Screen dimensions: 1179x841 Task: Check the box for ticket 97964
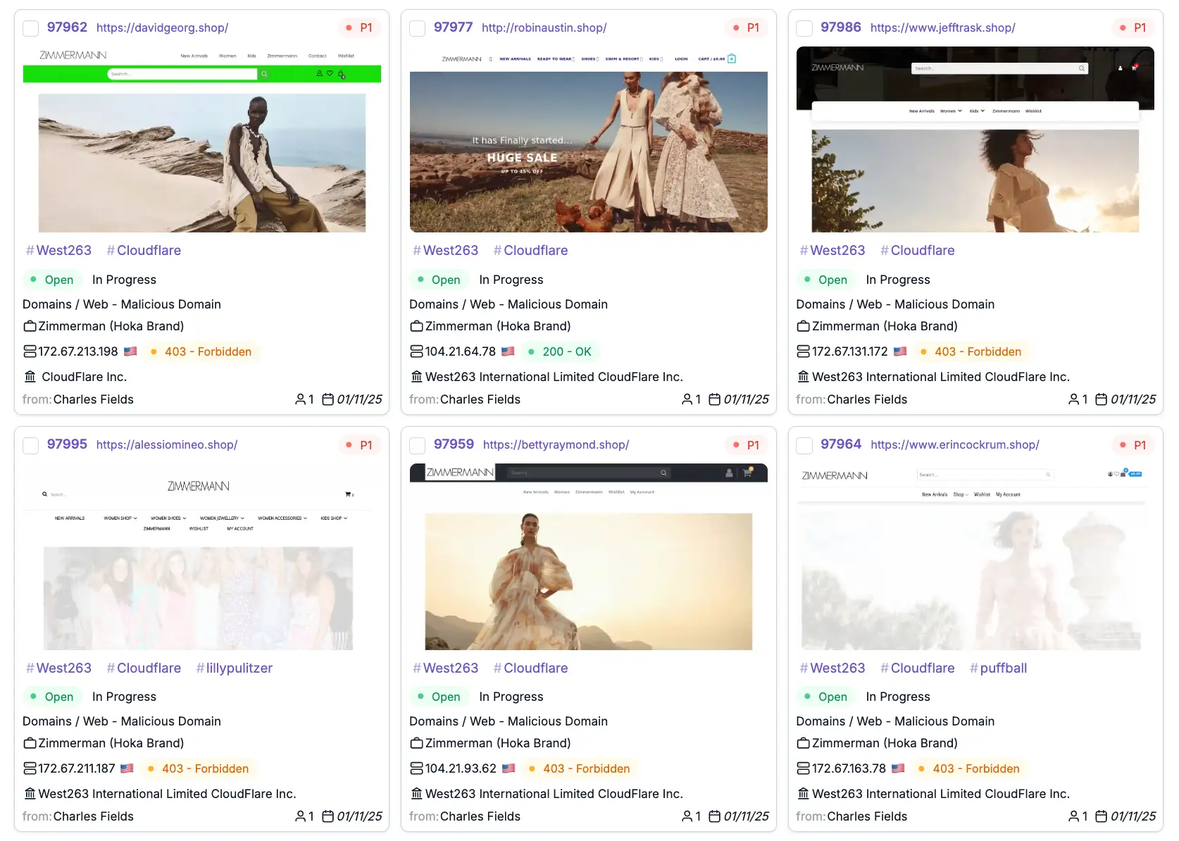(x=804, y=445)
